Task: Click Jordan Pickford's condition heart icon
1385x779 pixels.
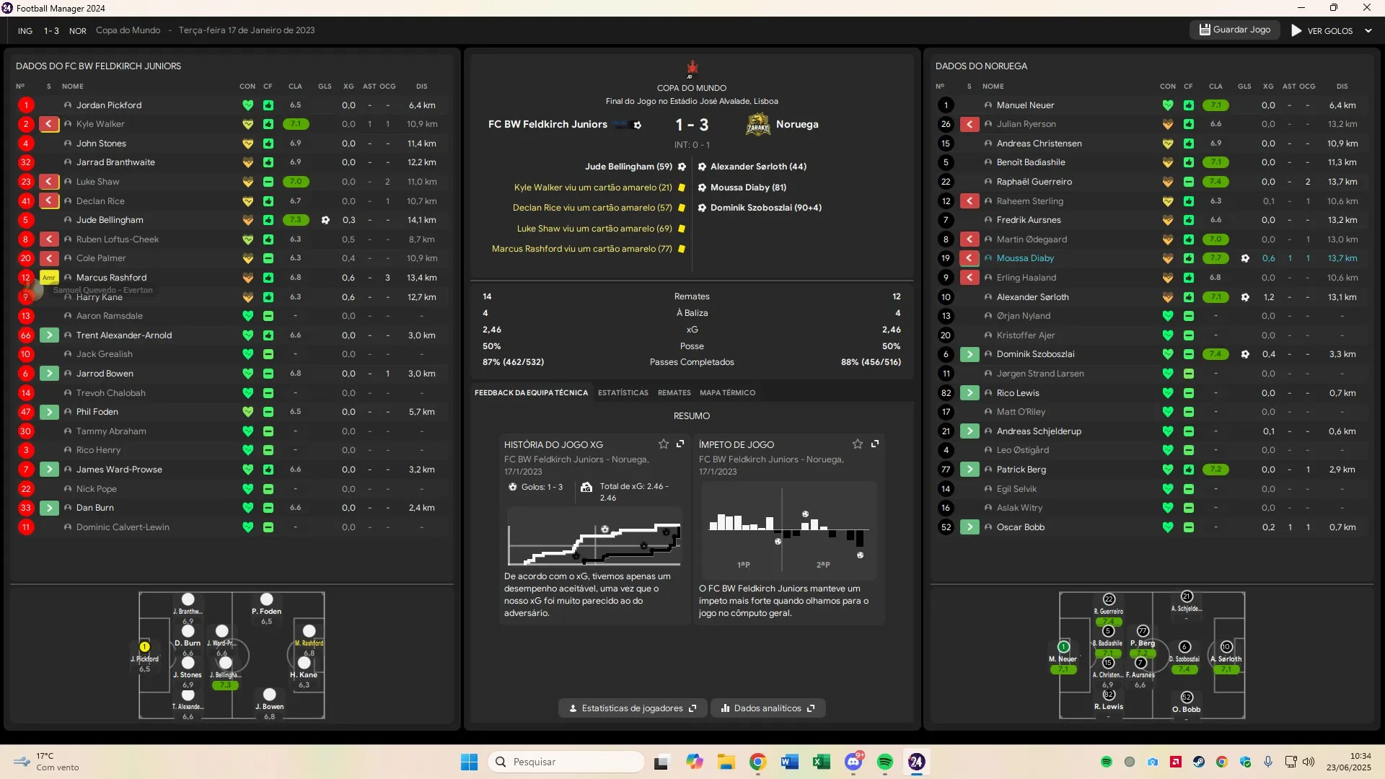Action: pos(247,105)
